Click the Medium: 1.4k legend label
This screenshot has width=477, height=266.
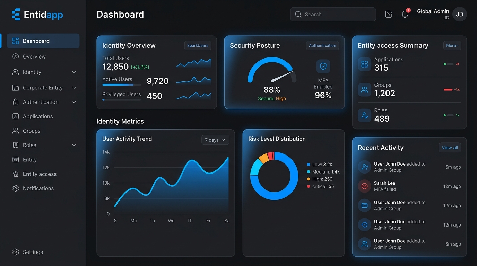326,172
